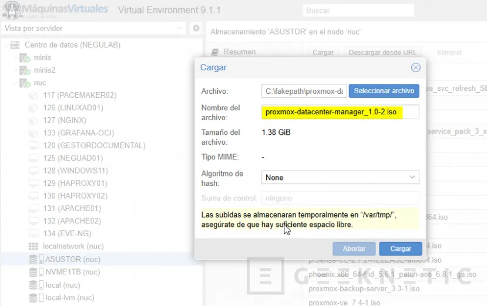Click the nuc node icon
Screen dimensions: 487x306
pos(25,83)
